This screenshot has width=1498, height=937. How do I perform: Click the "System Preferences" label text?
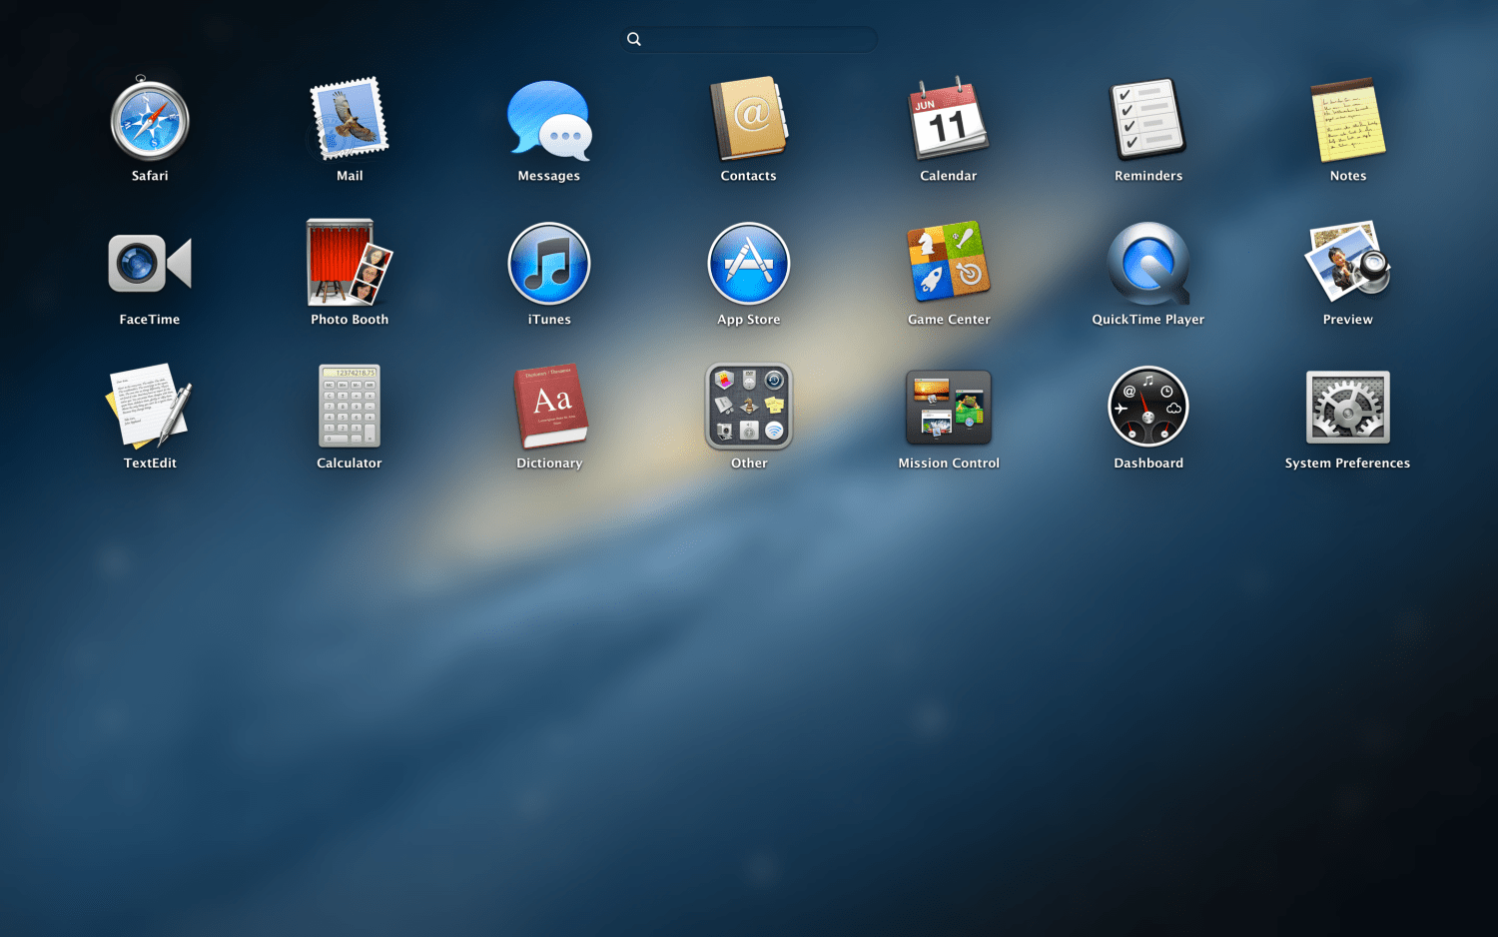tap(1348, 464)
